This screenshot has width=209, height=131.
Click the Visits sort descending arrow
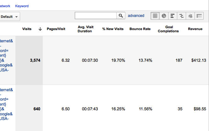tap(40, 29)
